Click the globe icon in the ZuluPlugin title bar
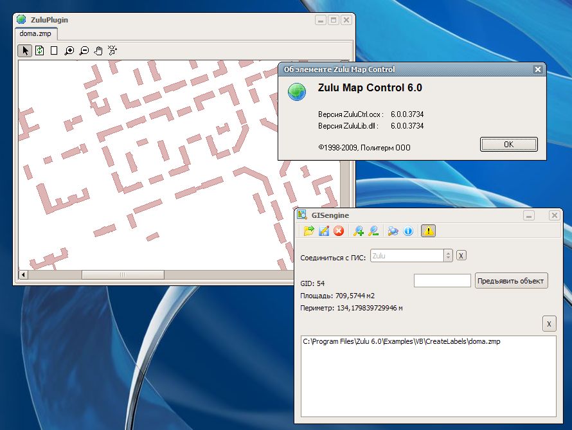Screen dimensions: 572x430 pos(21,19)
